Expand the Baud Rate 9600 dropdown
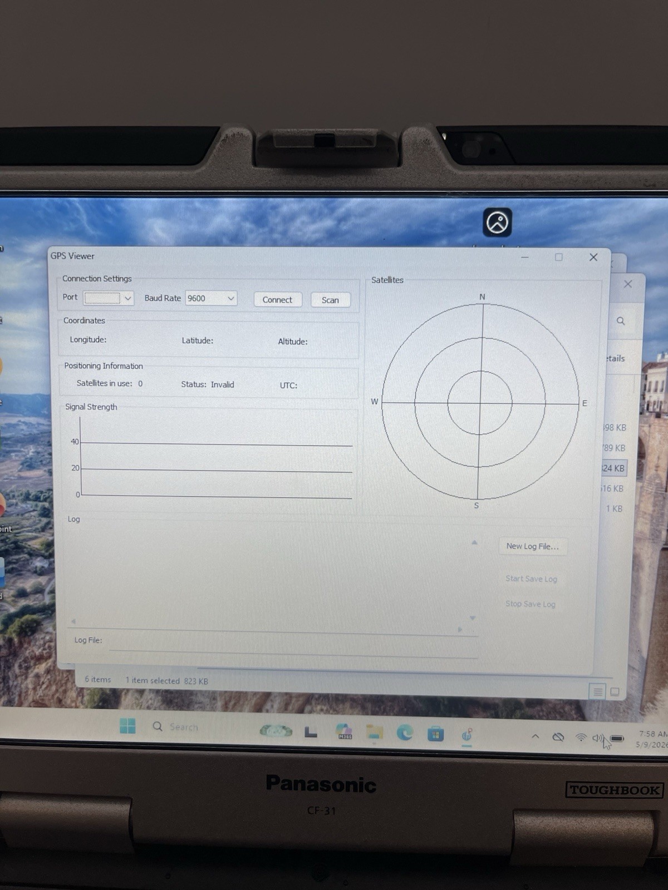The image size is (668, 890). [211, 298]
